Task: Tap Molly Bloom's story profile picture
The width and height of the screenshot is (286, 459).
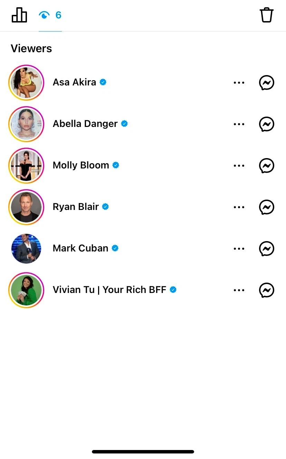Action: (26, 166)
